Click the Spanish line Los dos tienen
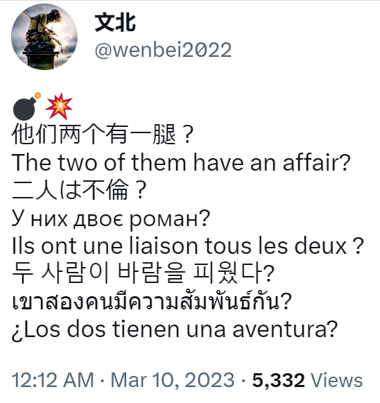Screen dimensions: 380x403 pos(175,329)
